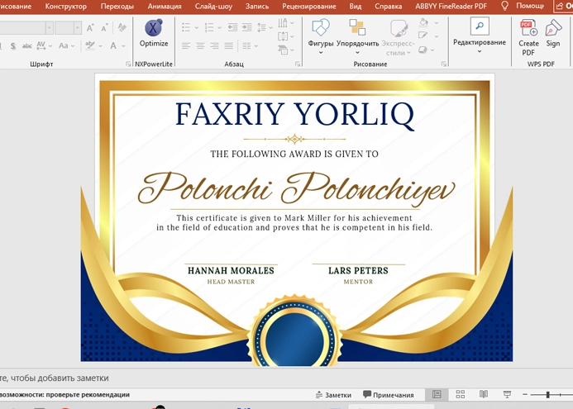The height and width of the screenshot is (409, 573).
Task: Open Экспресс-стили quick styles
Action: coord(398,37)
